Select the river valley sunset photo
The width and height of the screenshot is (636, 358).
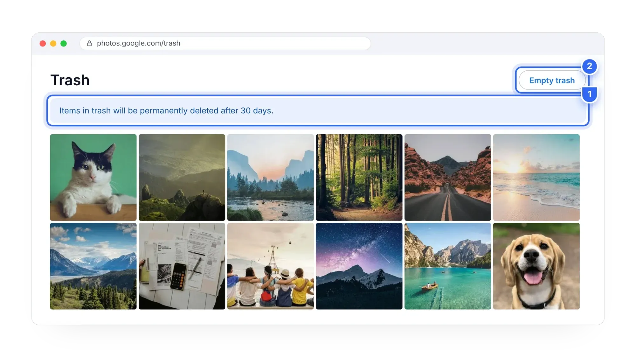pos(271,178)
